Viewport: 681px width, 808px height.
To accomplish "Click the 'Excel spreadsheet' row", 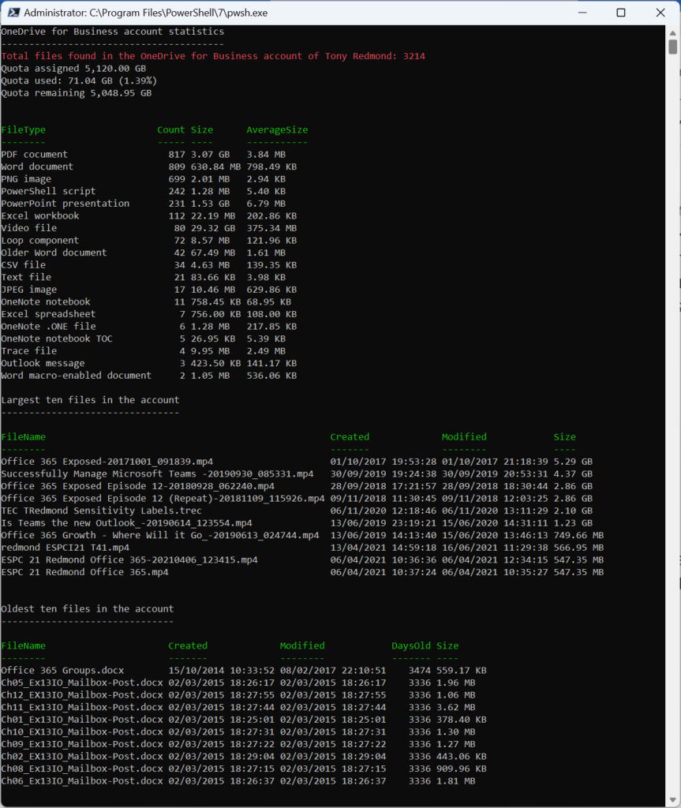I will tap(148, 314).
